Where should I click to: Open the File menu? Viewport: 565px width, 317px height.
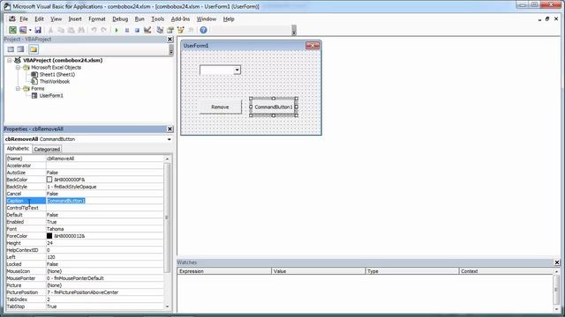[x=24, y=19]
